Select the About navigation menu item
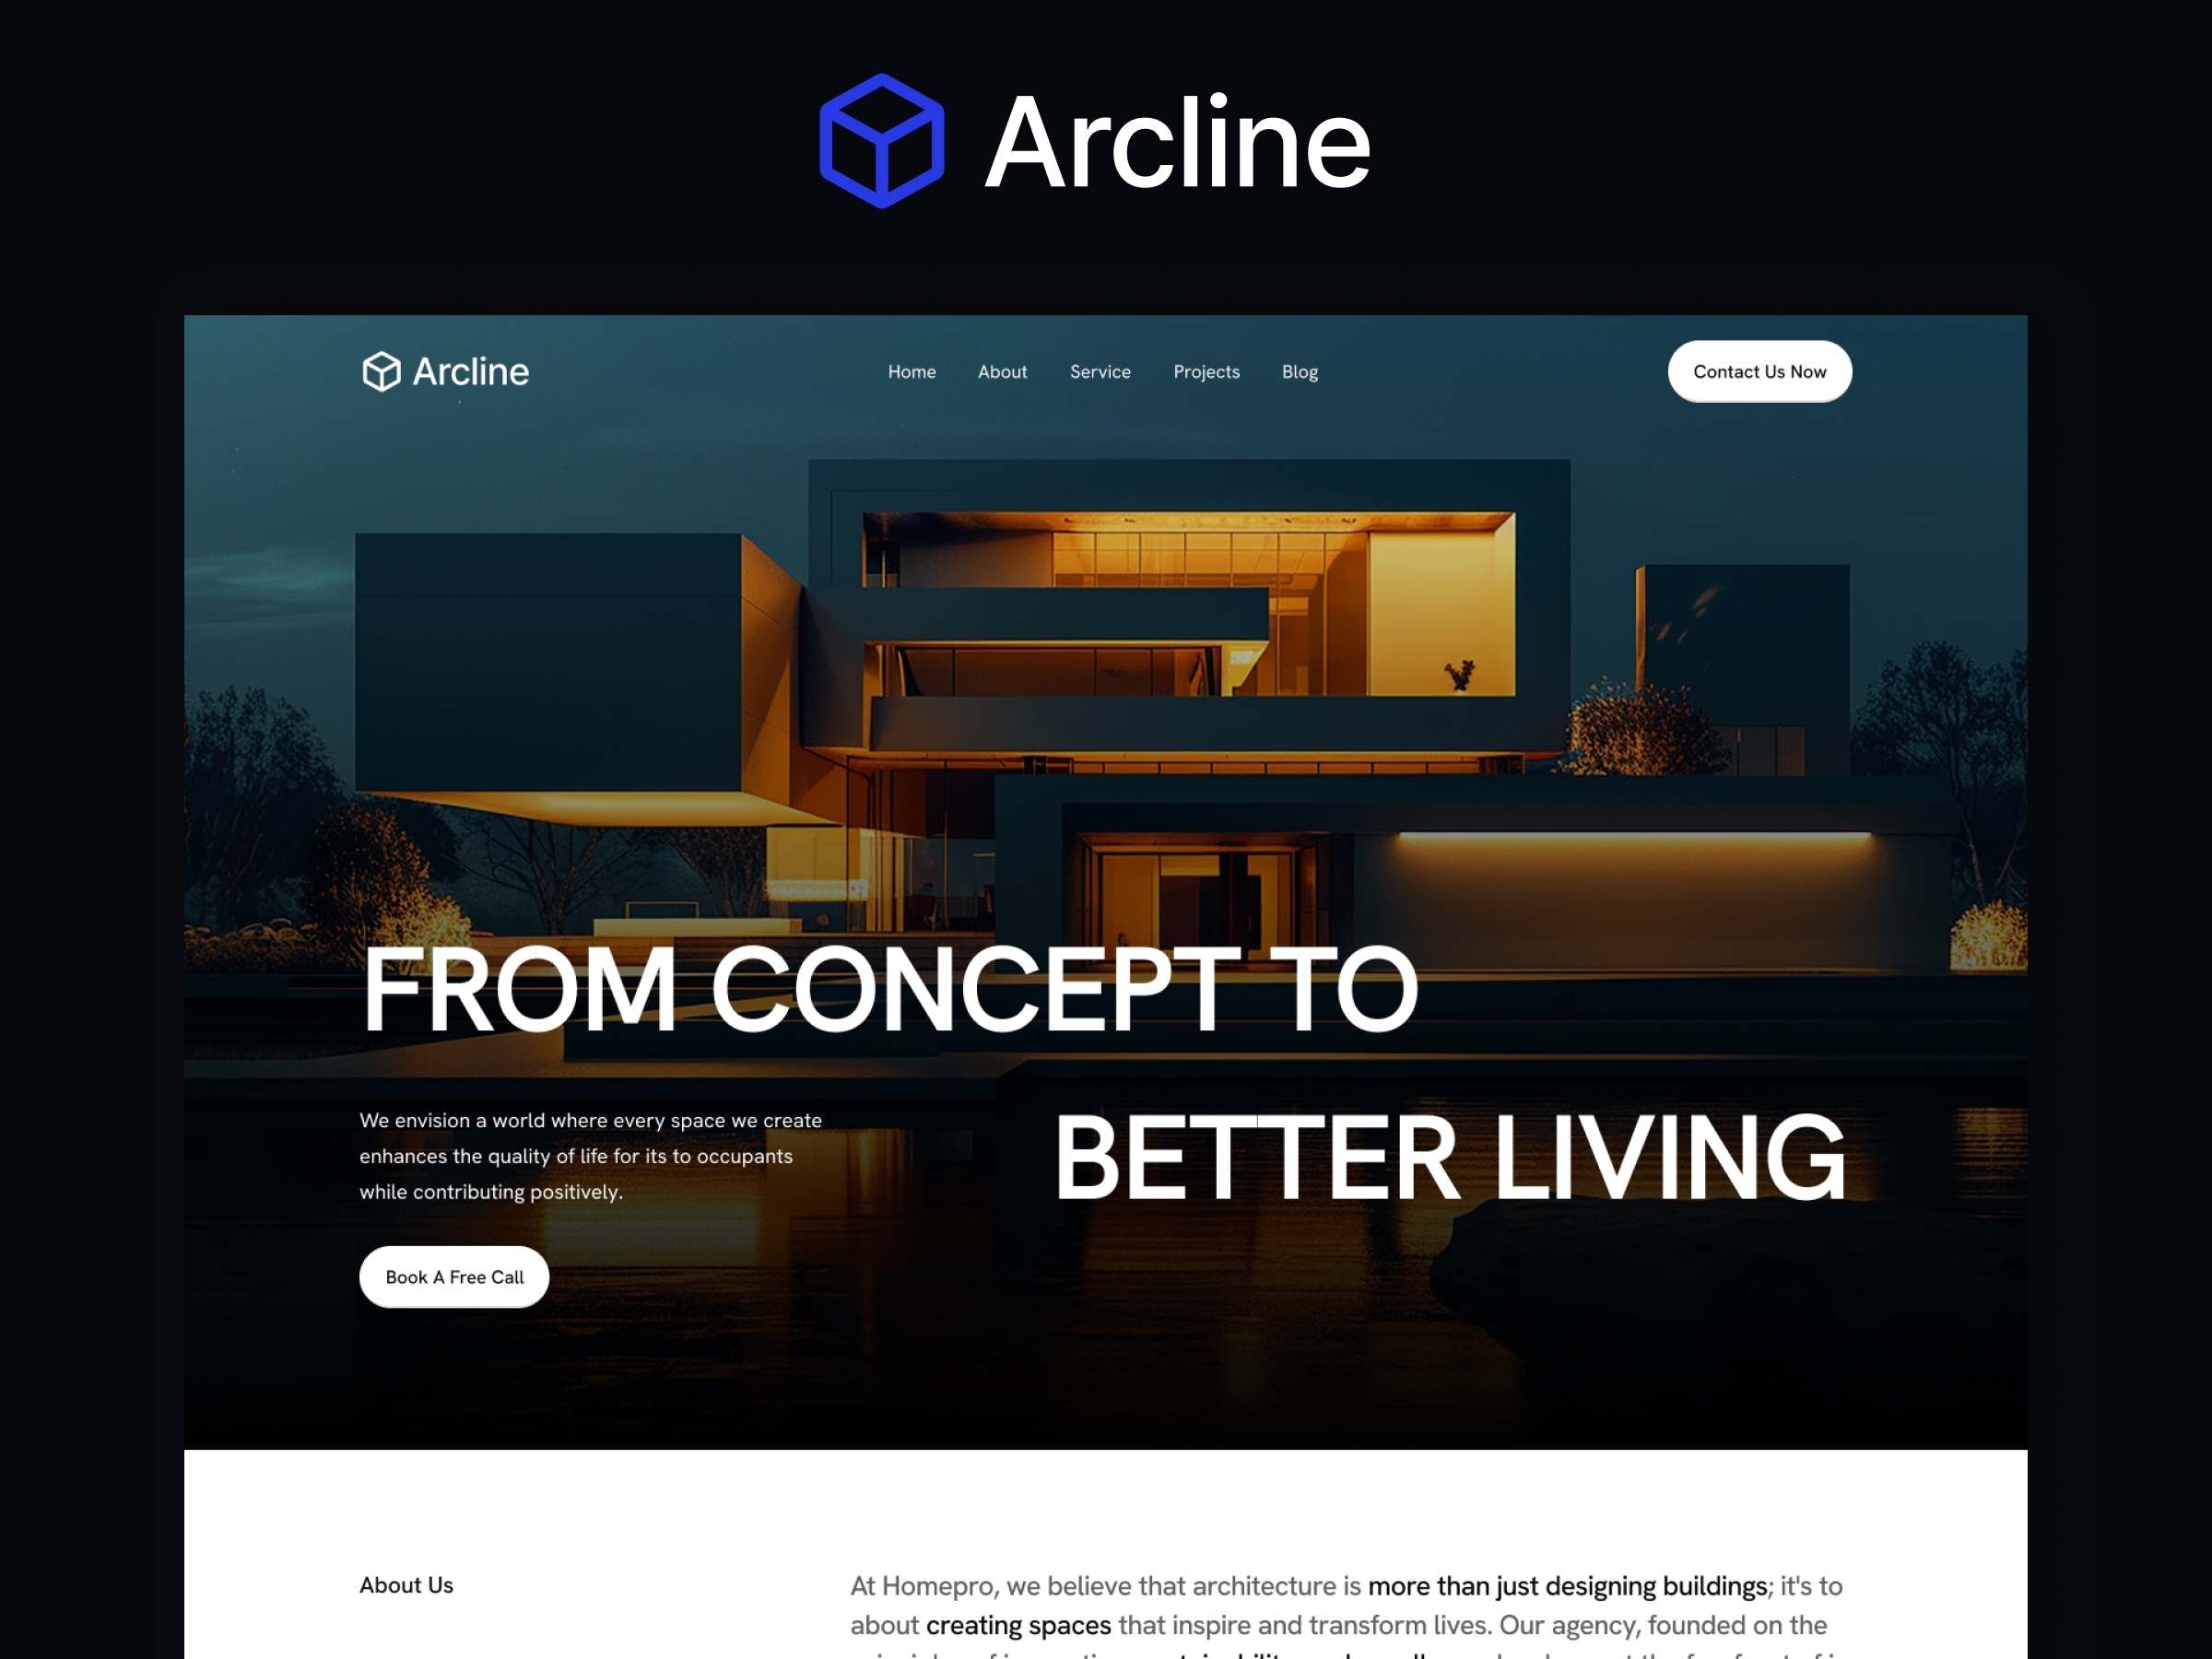The image size is (2212, 1659). point(1002,371)
